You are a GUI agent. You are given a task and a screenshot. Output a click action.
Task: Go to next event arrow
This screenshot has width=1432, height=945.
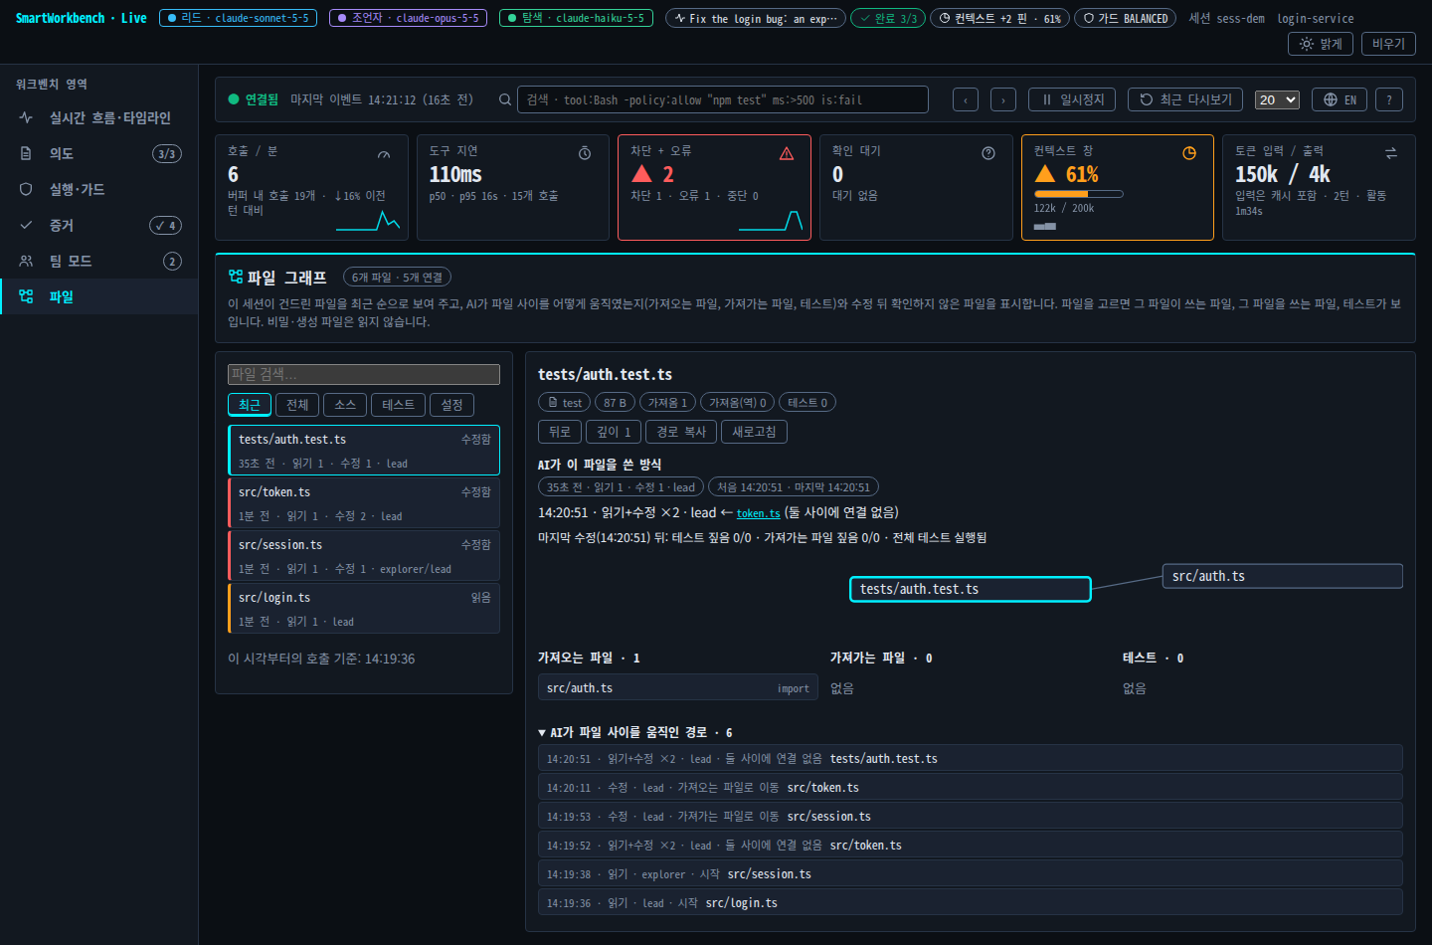[x=1003, y=99]
